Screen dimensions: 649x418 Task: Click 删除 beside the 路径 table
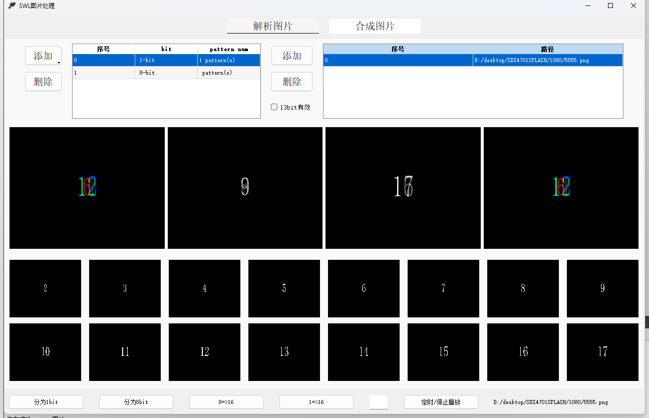(292, 82)
